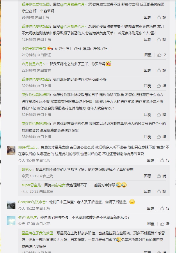Reply to -奶丝兔咪迷's question
The width and height of the screenshot is (176, 253).
click(x=151, y=224)
